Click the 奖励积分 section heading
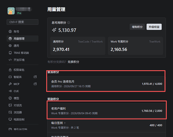The image size is (173, 137). [x=53, y=99]
